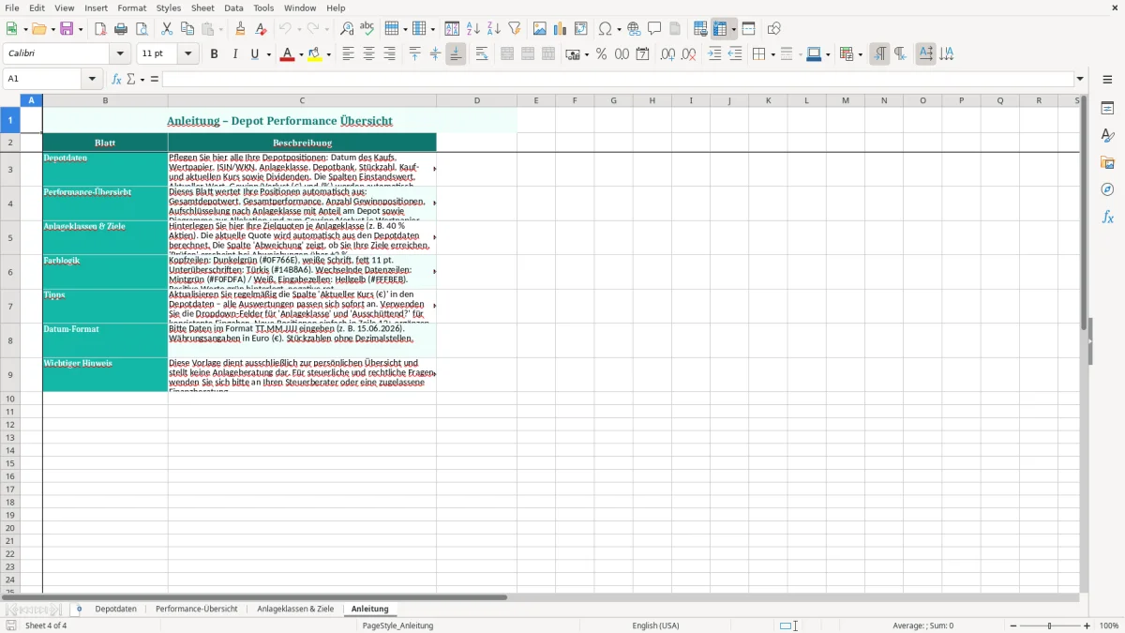Open the Conditional Formatting dropdown arrow

pyautogui.click(x=860, y=54)
